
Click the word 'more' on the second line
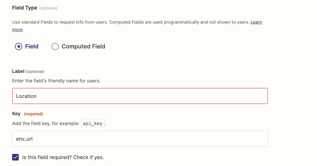(x=17, y=30)
